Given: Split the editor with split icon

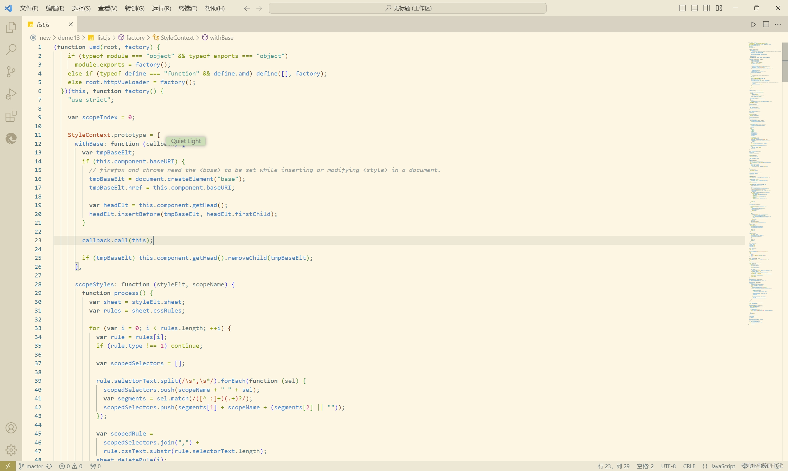Looking at the screenshot, I should (766, 24).
